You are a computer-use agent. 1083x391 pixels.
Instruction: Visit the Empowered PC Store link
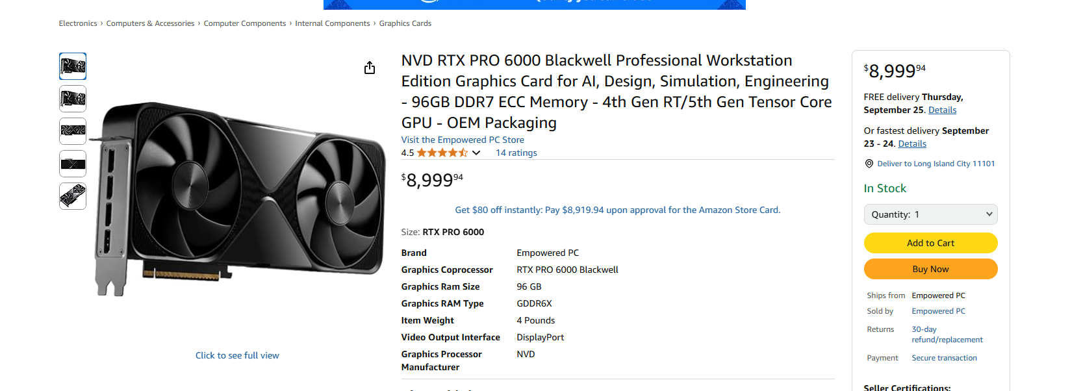463,140
